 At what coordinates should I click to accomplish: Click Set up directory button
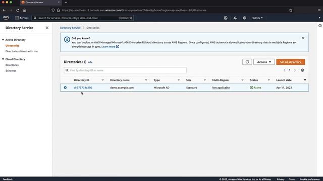291,62
